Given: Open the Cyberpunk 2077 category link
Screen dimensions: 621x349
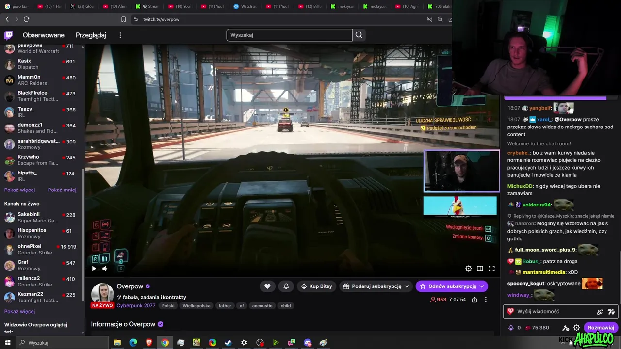Looking at the screenshot, I should [x=136, y=306].
